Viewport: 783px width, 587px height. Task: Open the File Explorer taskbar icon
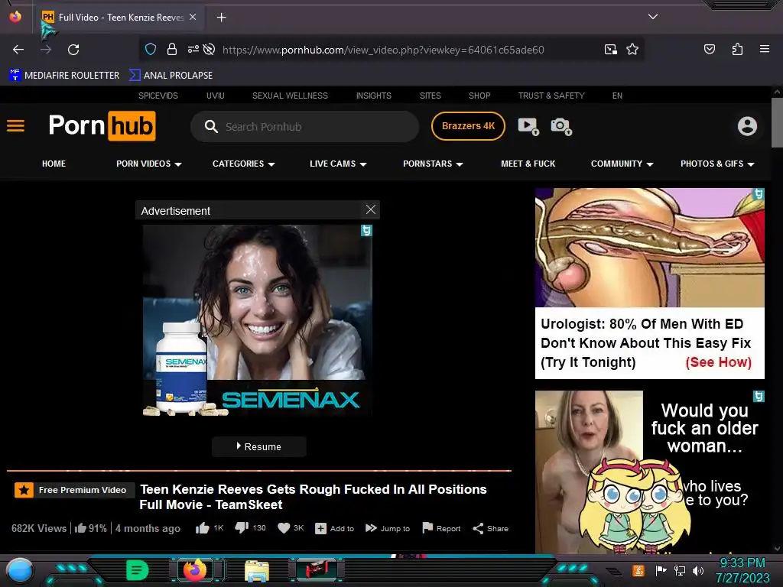click(257, 570)
